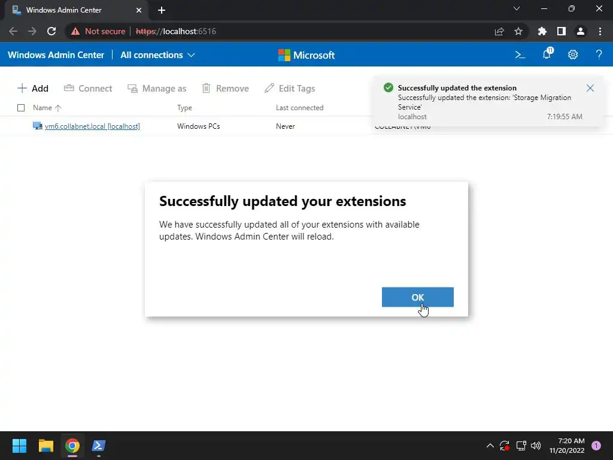The image size is (613, 460).
Task: Click the Connect toolbar button
Action: click(x=88, y=89)
